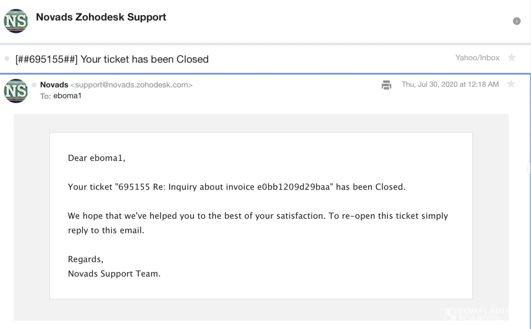Click the support@novads.zohodesk.com address
The image size is (531, 329).
point(131,85)
